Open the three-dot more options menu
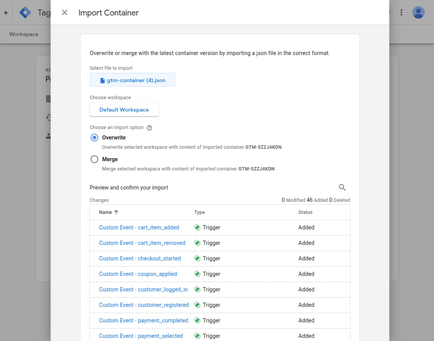This screenshot has width=434, height=341. pos(401,12)
